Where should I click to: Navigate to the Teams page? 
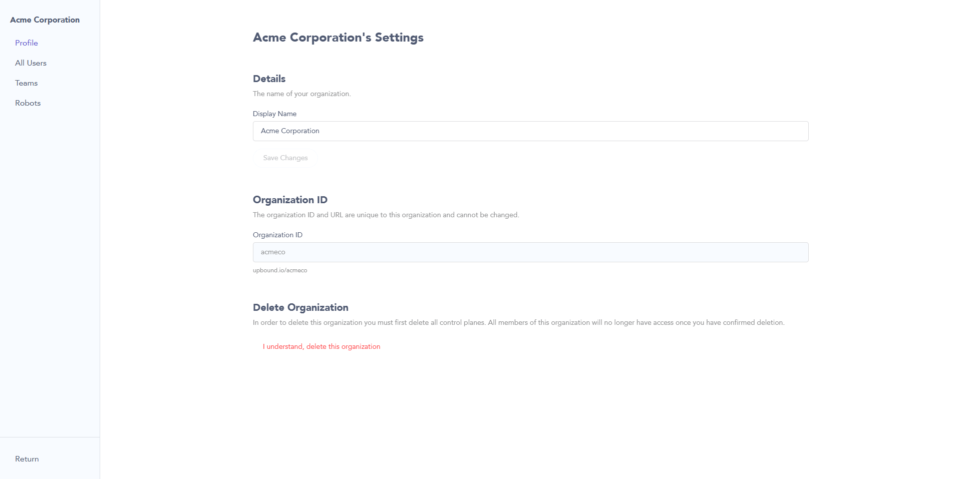pos(26,83)
